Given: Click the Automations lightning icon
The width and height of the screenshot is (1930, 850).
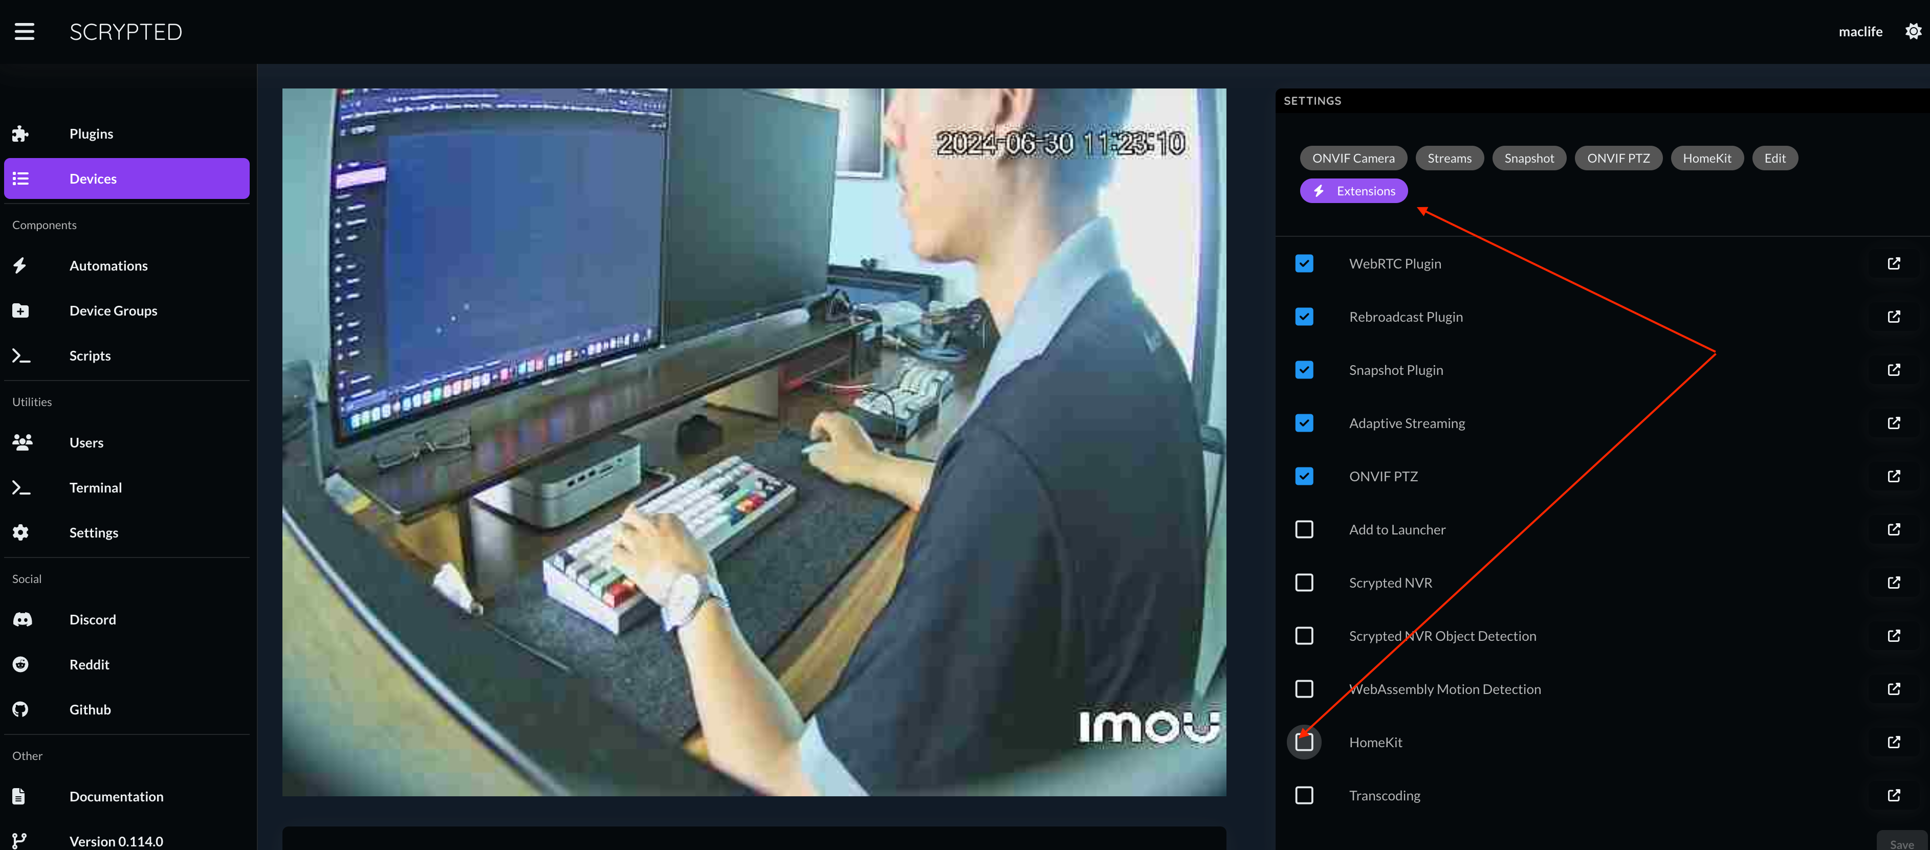Looking at the screenshot, I should click(x=20, y=265).
